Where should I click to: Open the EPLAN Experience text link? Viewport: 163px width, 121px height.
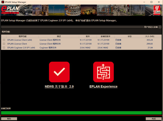click(104, 86)
